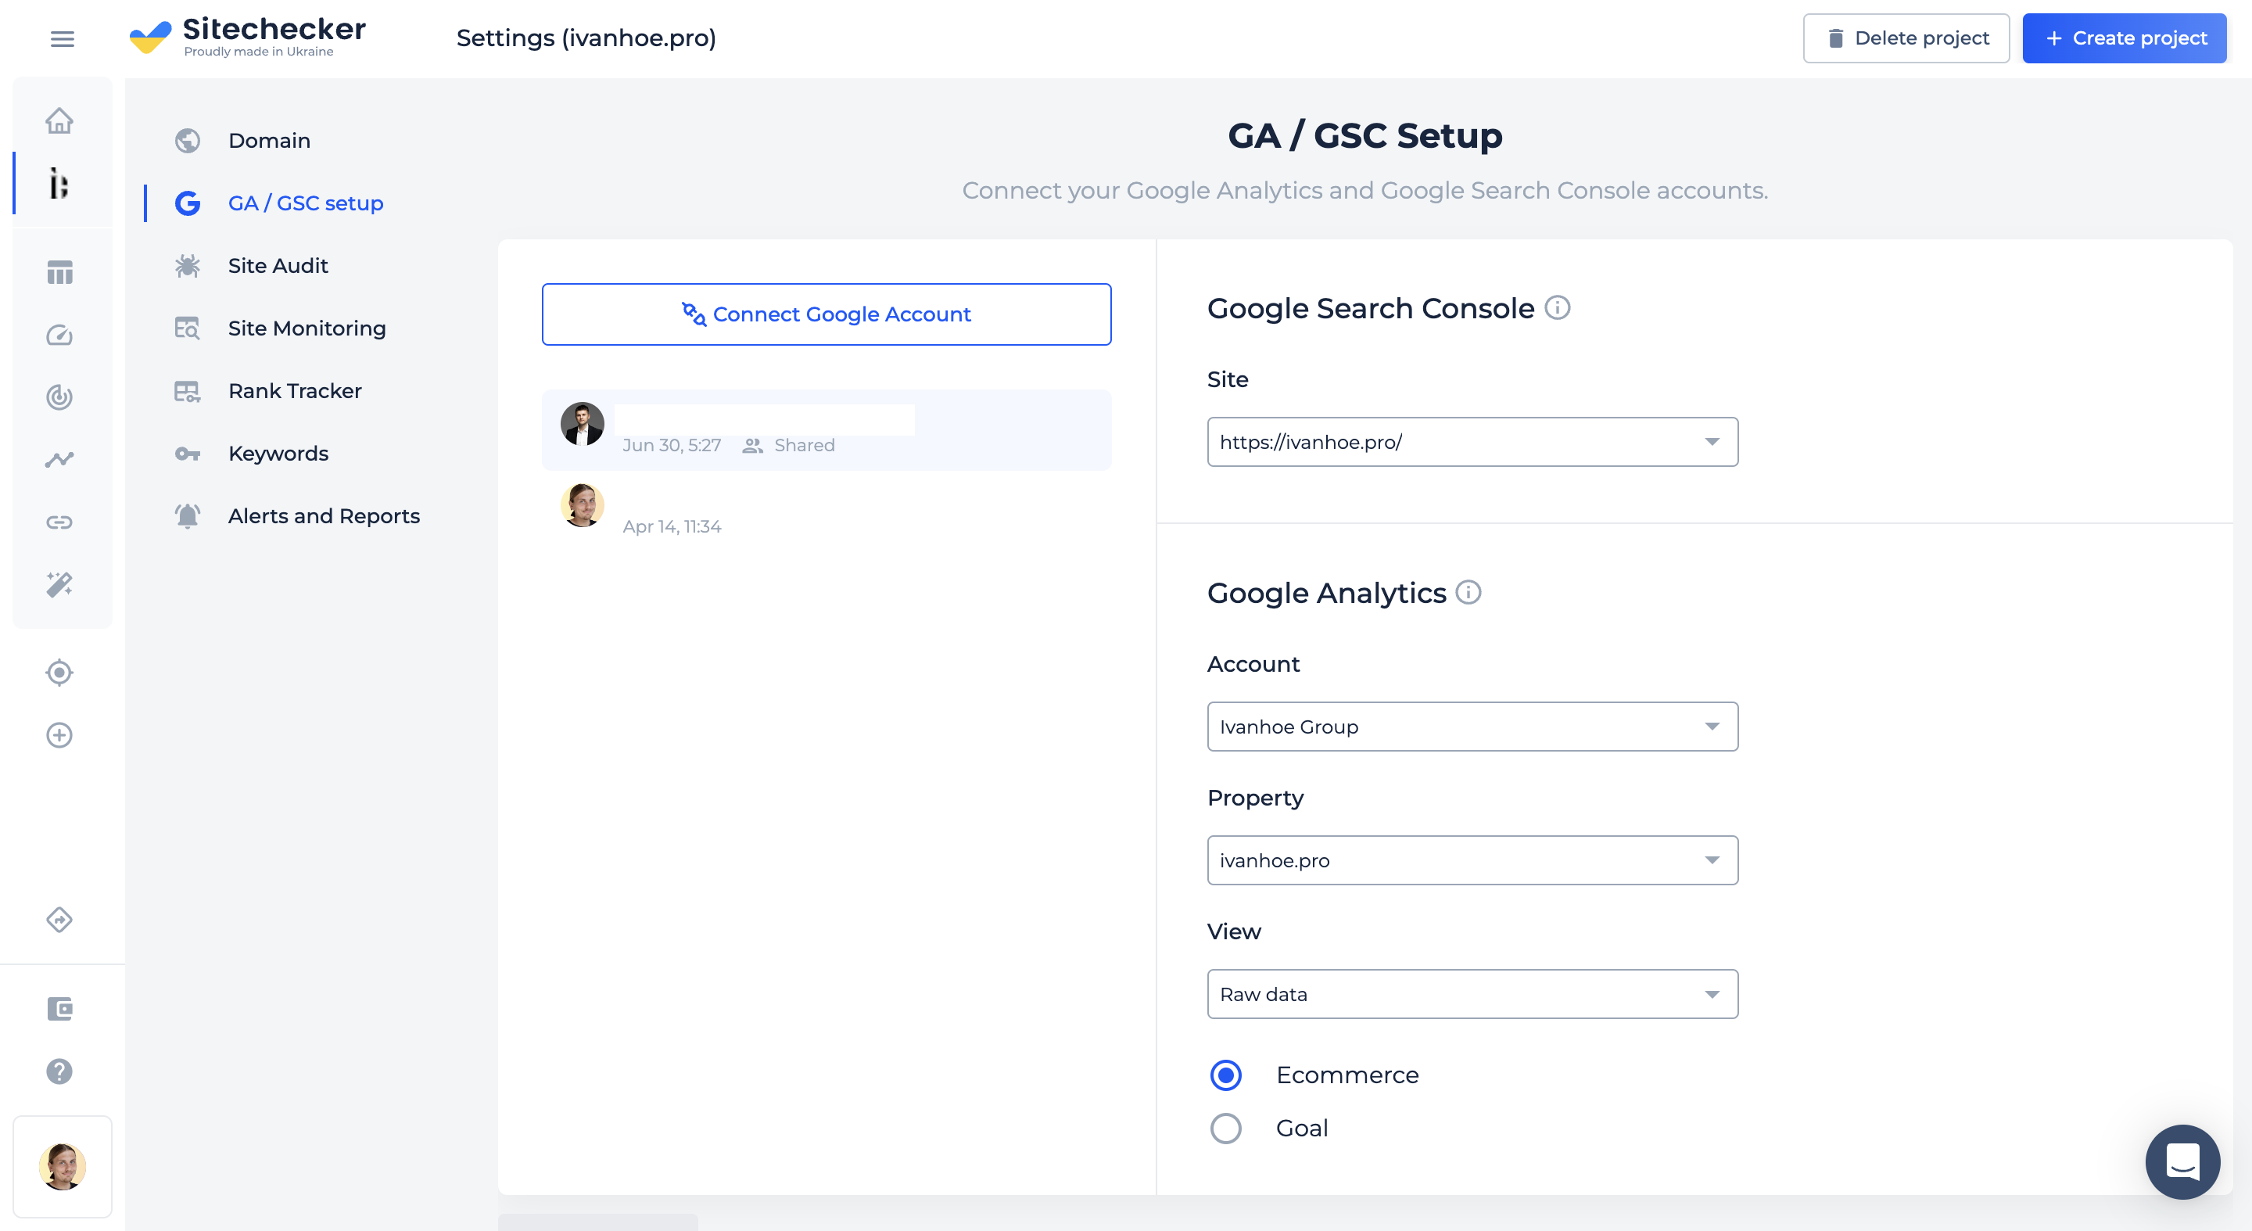Open the magic wand icon in sidebar
The height and width of the screenshot is (1231, 2252).
[59, 584]
